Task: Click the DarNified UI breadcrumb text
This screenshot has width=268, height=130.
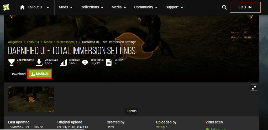Action: tap(109, 42)
